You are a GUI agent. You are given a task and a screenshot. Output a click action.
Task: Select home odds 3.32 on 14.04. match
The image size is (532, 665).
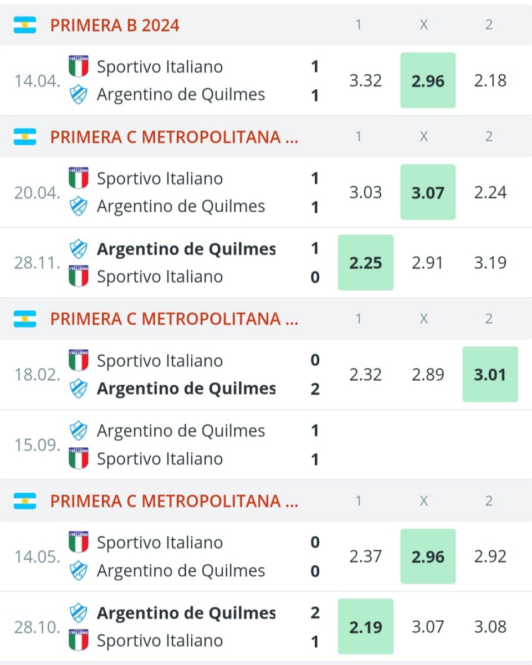(x=366, y=80)
